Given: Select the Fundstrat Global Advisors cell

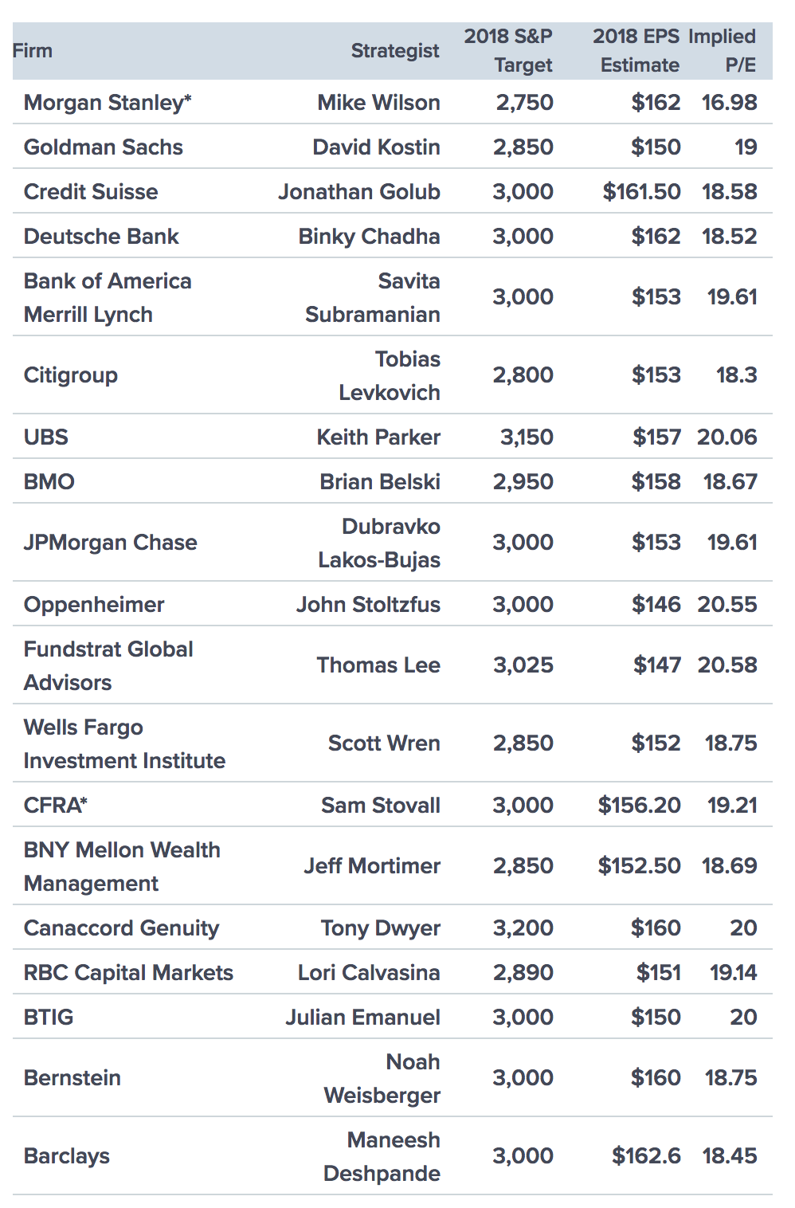Looking at the screenshot, I should [108, 665].
